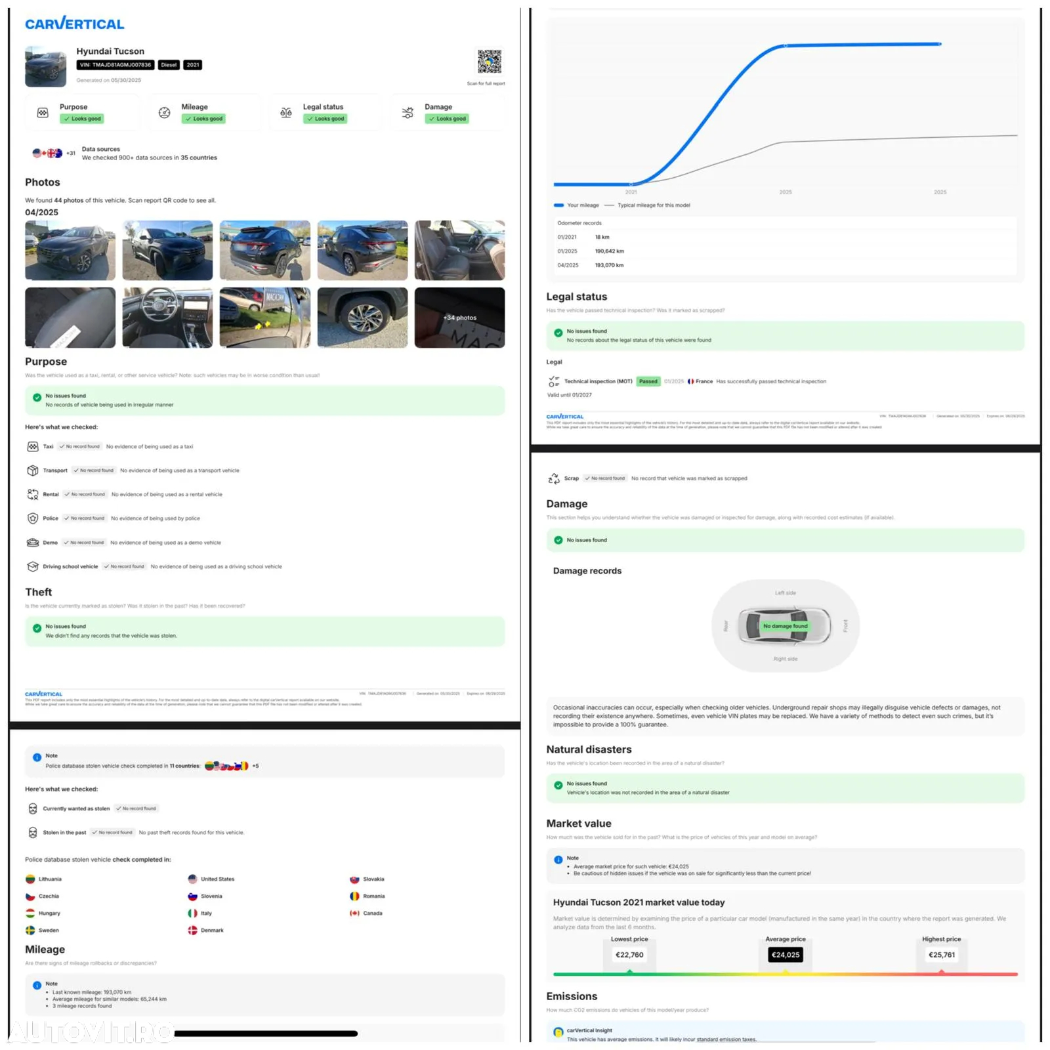The image size is (1050, 1050).
Task: Click the Sweden flag icon
Action: tap(30, 931)
